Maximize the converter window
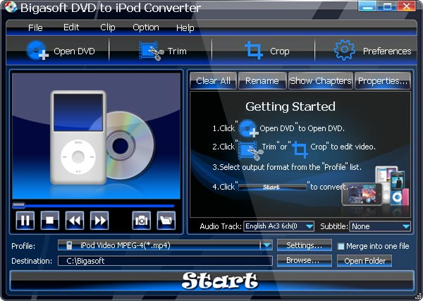423x301 pixels. 386,6
